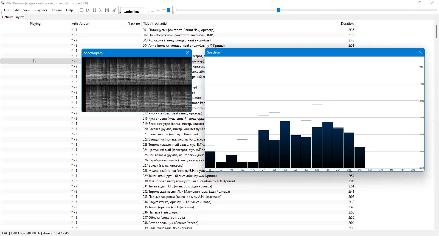Select track '002 По набережной (фокстрот, ансамбль ЭМИ)'

(178, 35)
